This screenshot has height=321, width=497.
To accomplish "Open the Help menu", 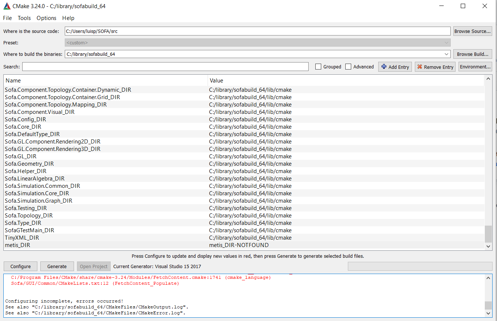I will [68, 18].
